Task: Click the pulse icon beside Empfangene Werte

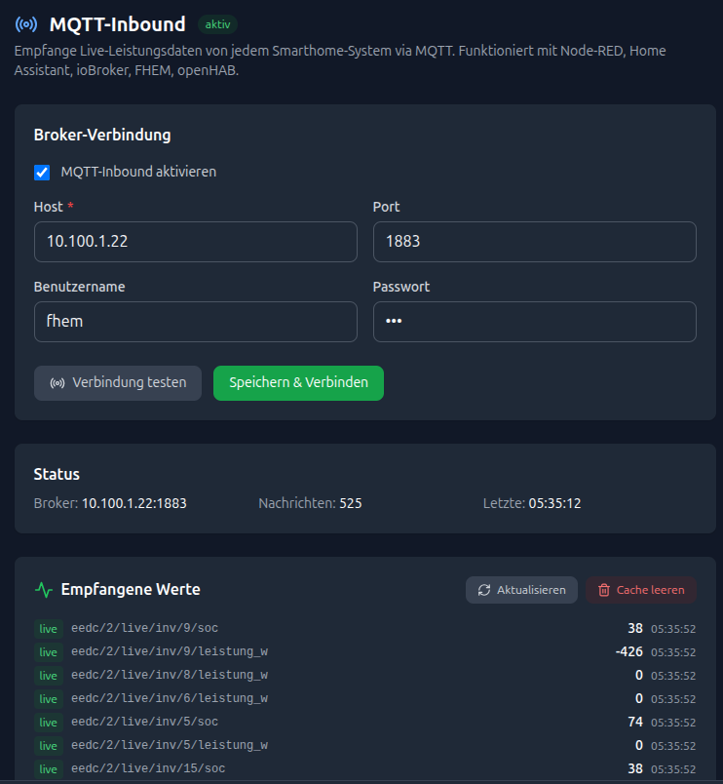Action: pyautogui.click(x=44, y=589)
